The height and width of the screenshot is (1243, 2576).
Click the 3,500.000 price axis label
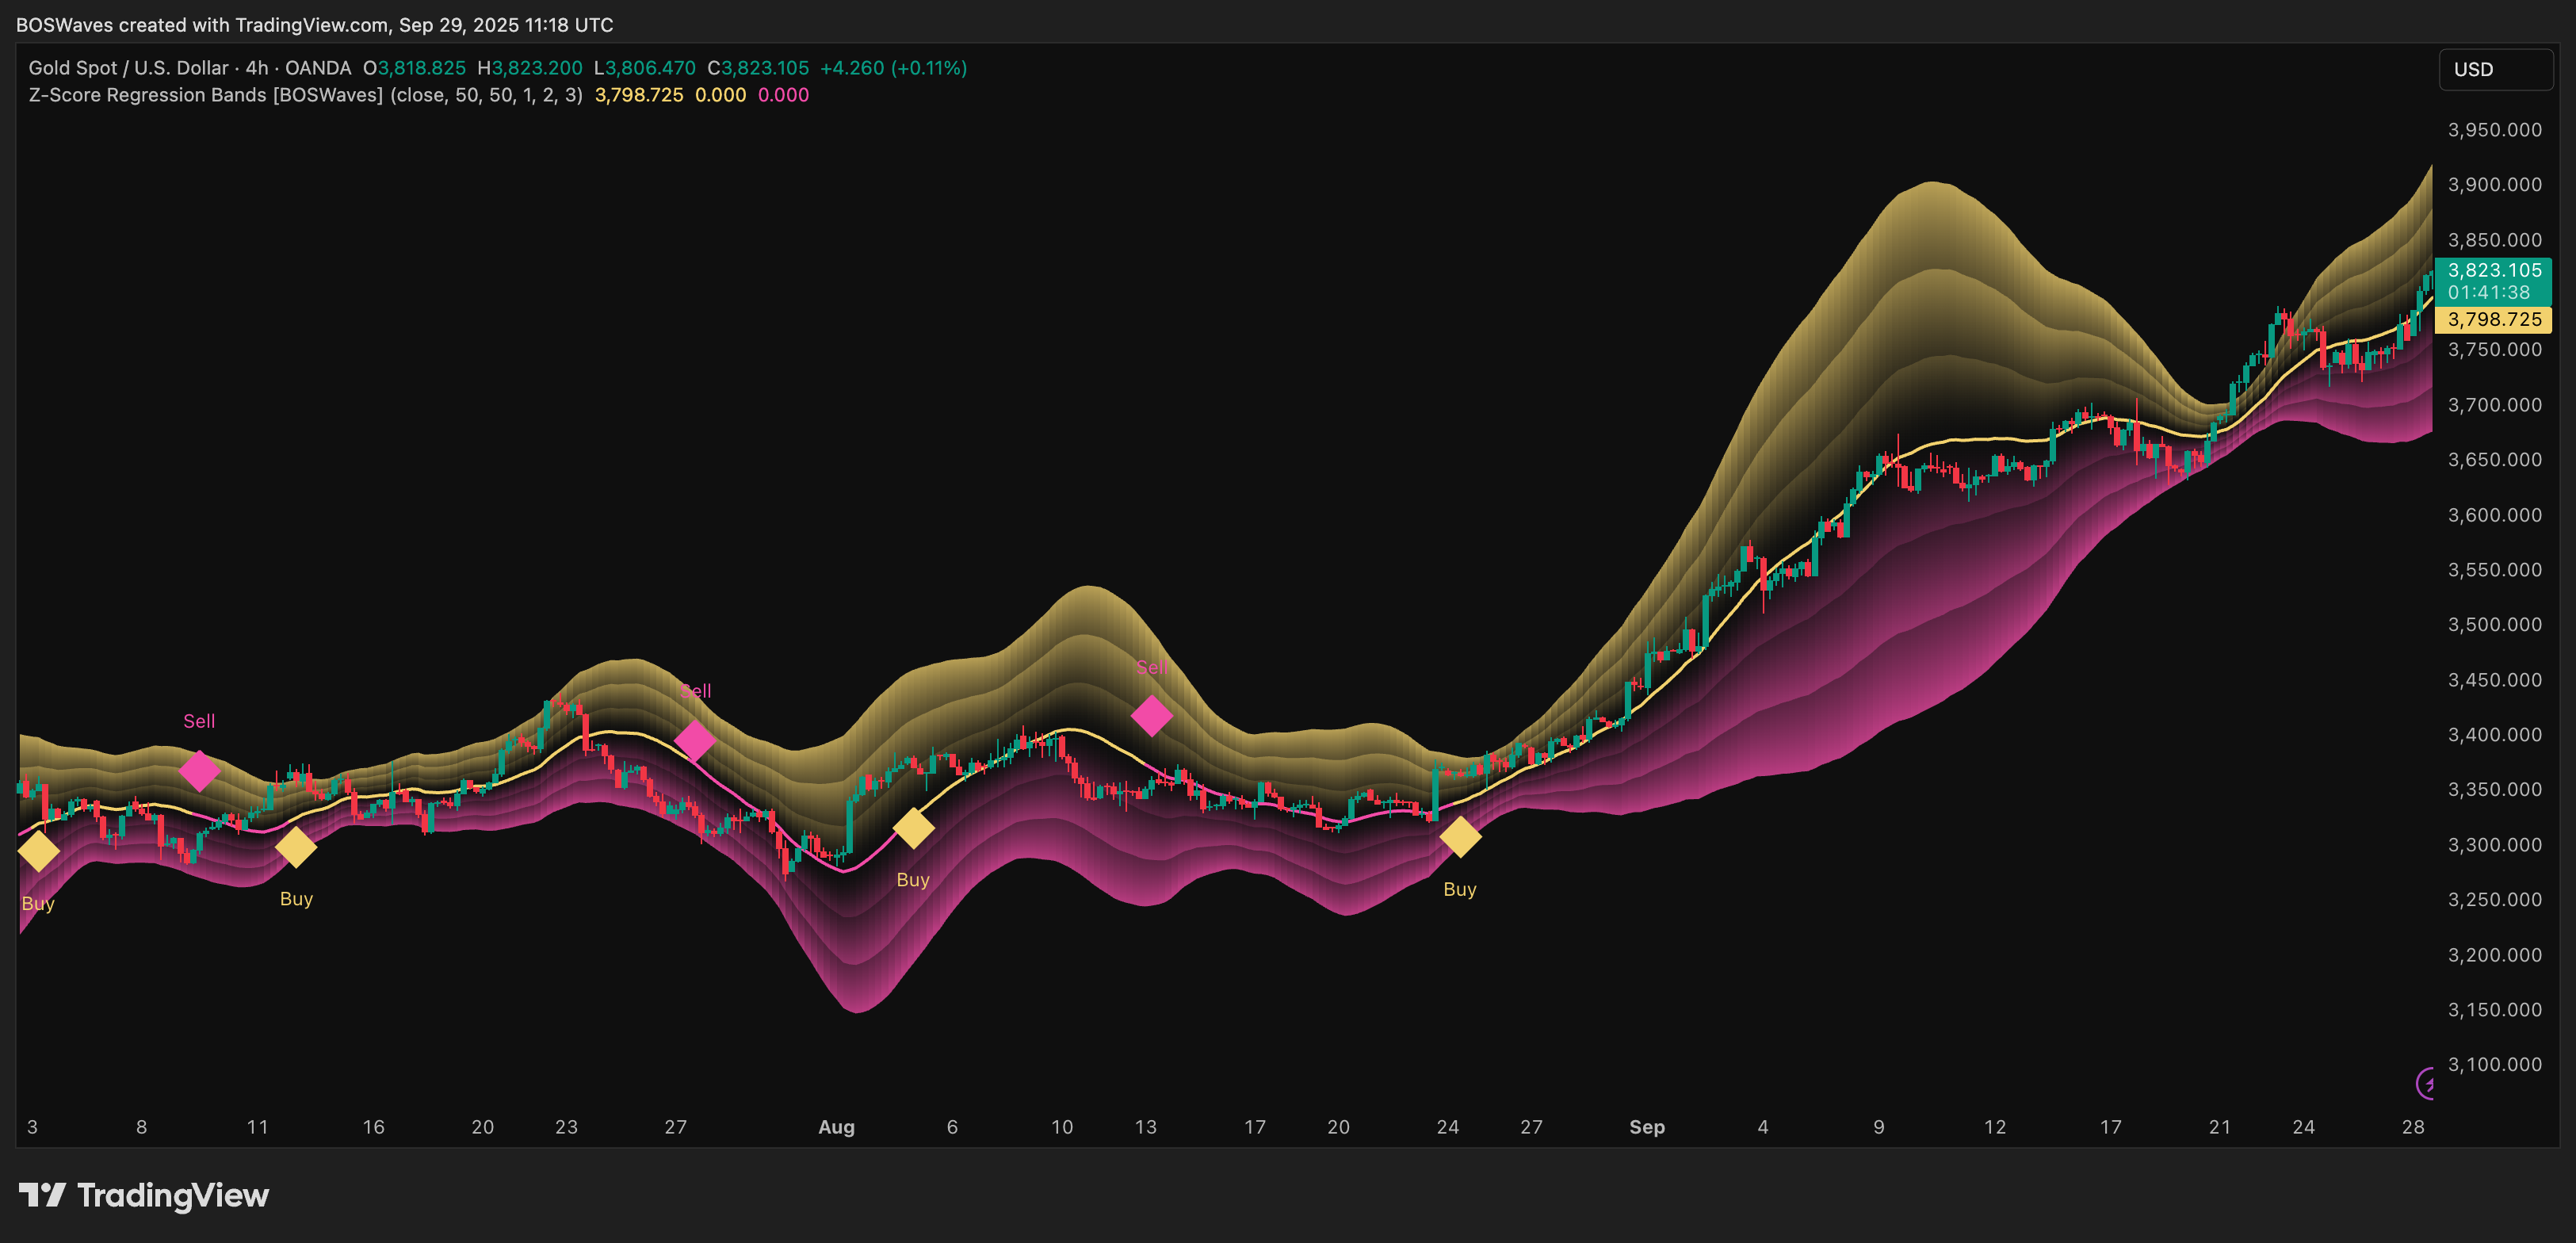(2494, 624)
